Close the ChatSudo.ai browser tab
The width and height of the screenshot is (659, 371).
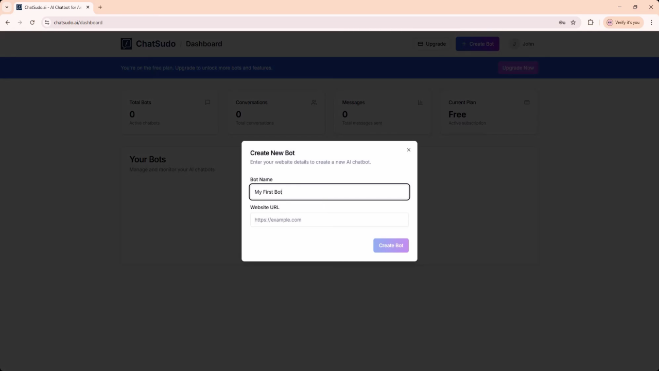(x=88, y=7)
